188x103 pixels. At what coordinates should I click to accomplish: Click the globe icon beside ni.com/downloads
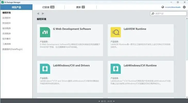pos(163,7)
